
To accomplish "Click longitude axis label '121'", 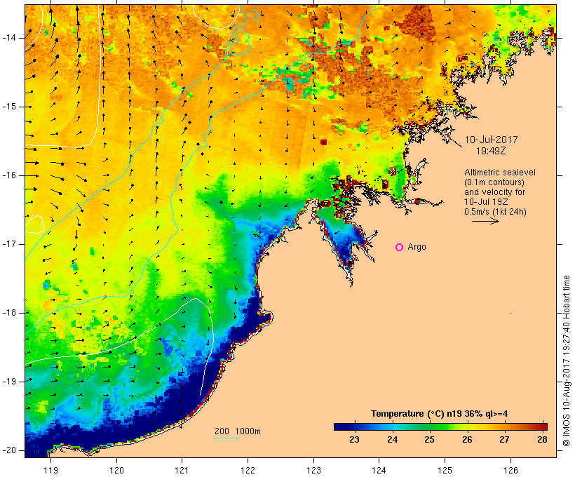I will coord(182,470).
